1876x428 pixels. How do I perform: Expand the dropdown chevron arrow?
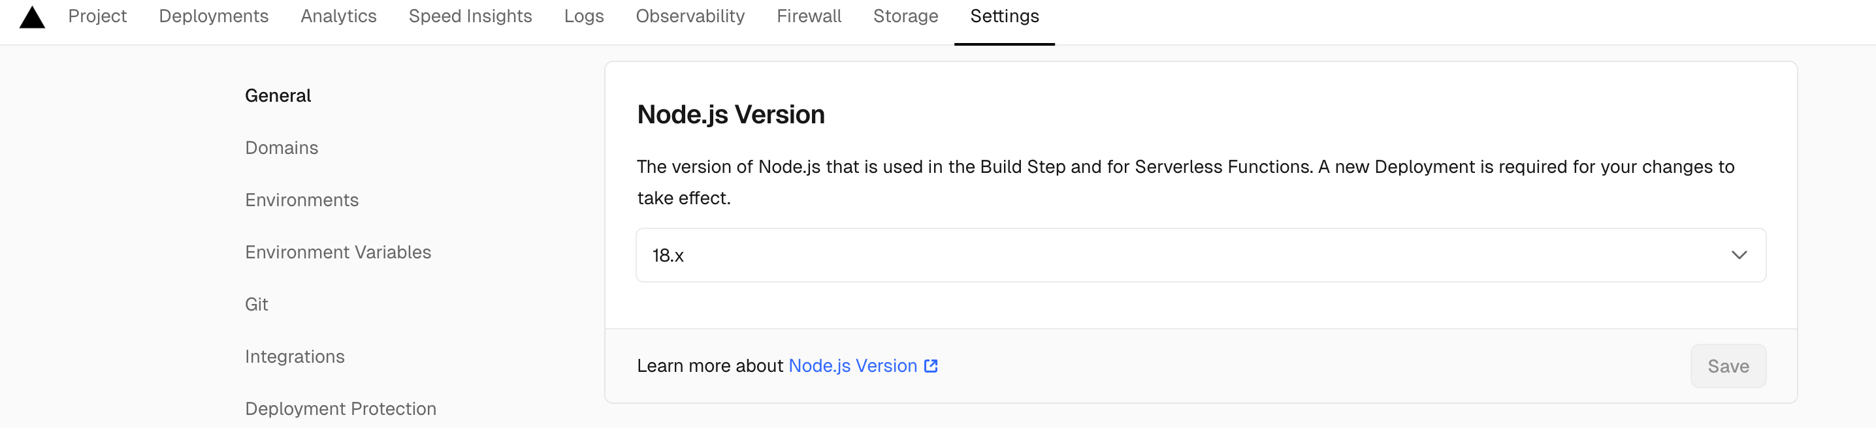[1738, 256]
